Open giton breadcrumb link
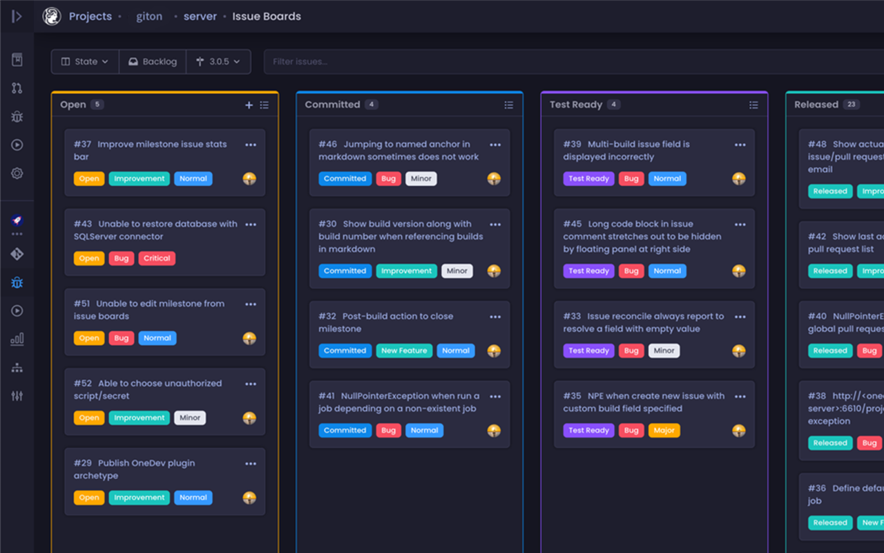 [149, 17]
